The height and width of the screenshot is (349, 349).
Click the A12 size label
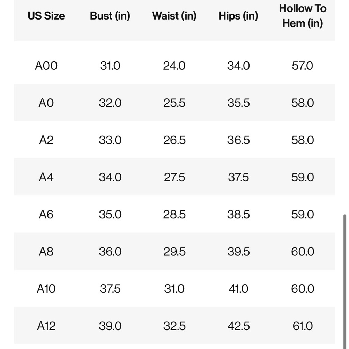click(46, 326)
